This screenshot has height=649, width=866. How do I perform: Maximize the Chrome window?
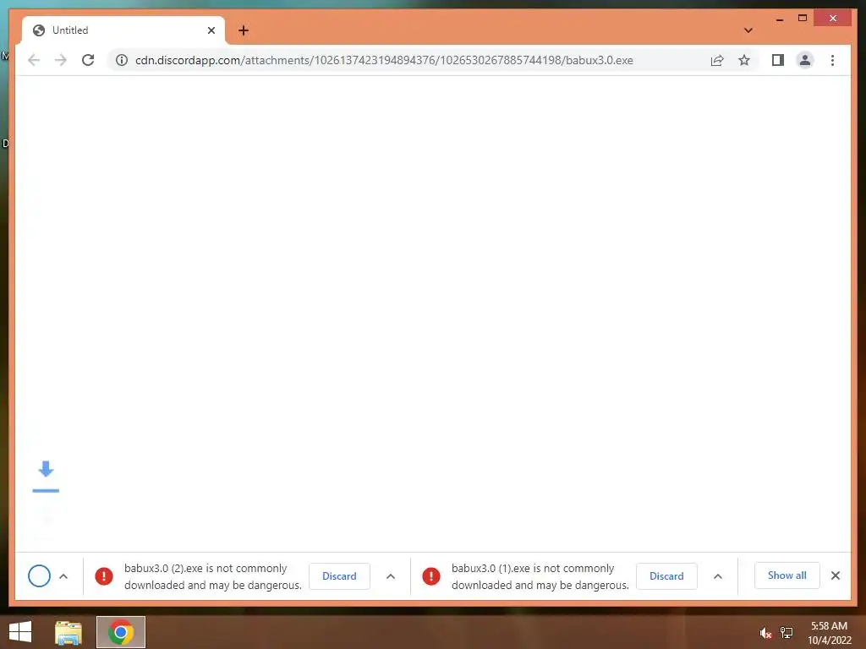[x=803, y=19]
